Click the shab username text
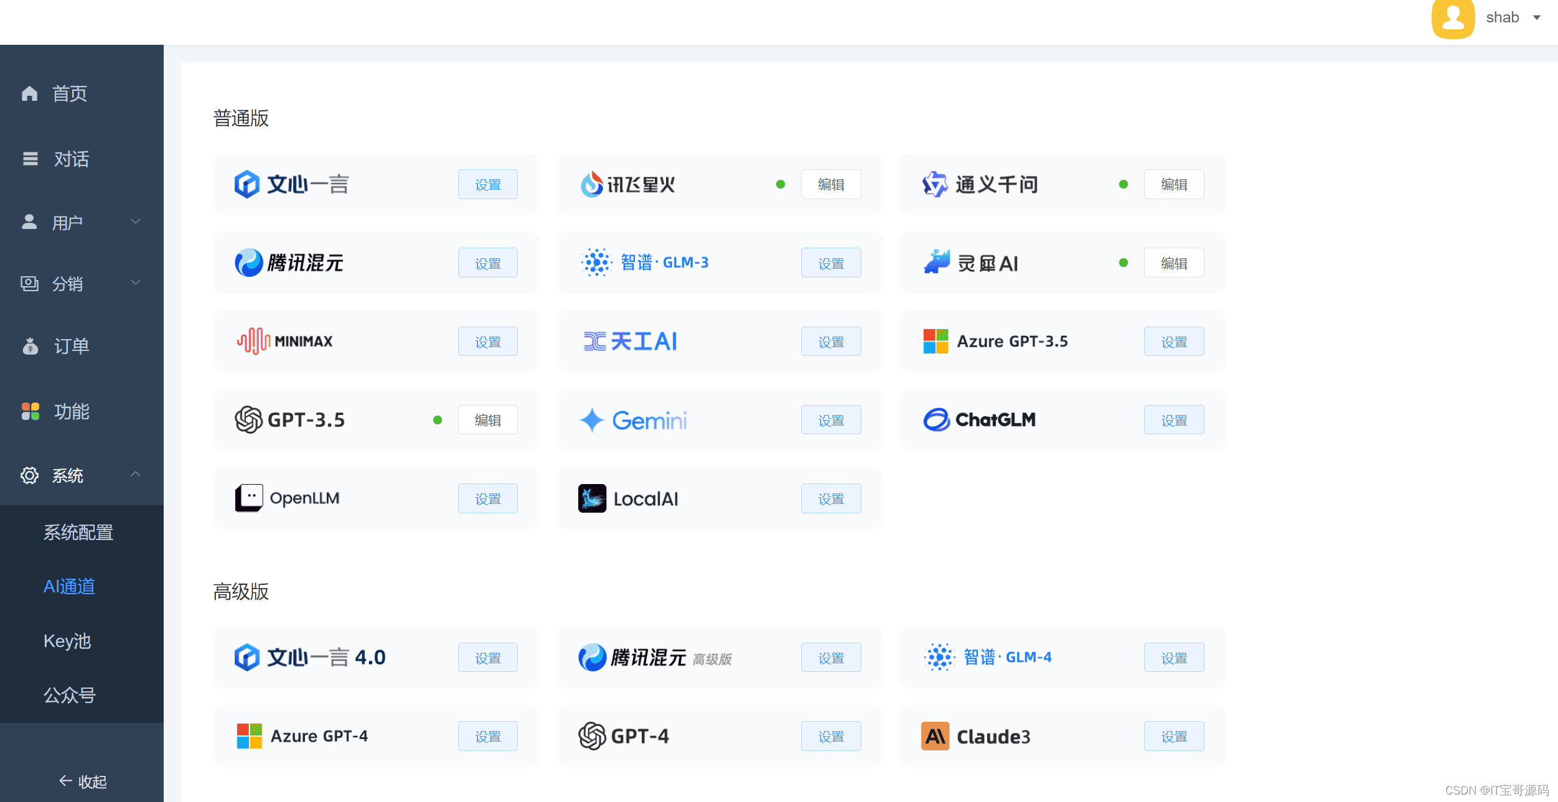Viewport: 1558px width, 802px height. click(x=1502, y=17)
